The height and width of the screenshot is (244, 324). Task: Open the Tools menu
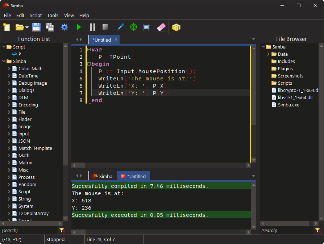(53, 16)
